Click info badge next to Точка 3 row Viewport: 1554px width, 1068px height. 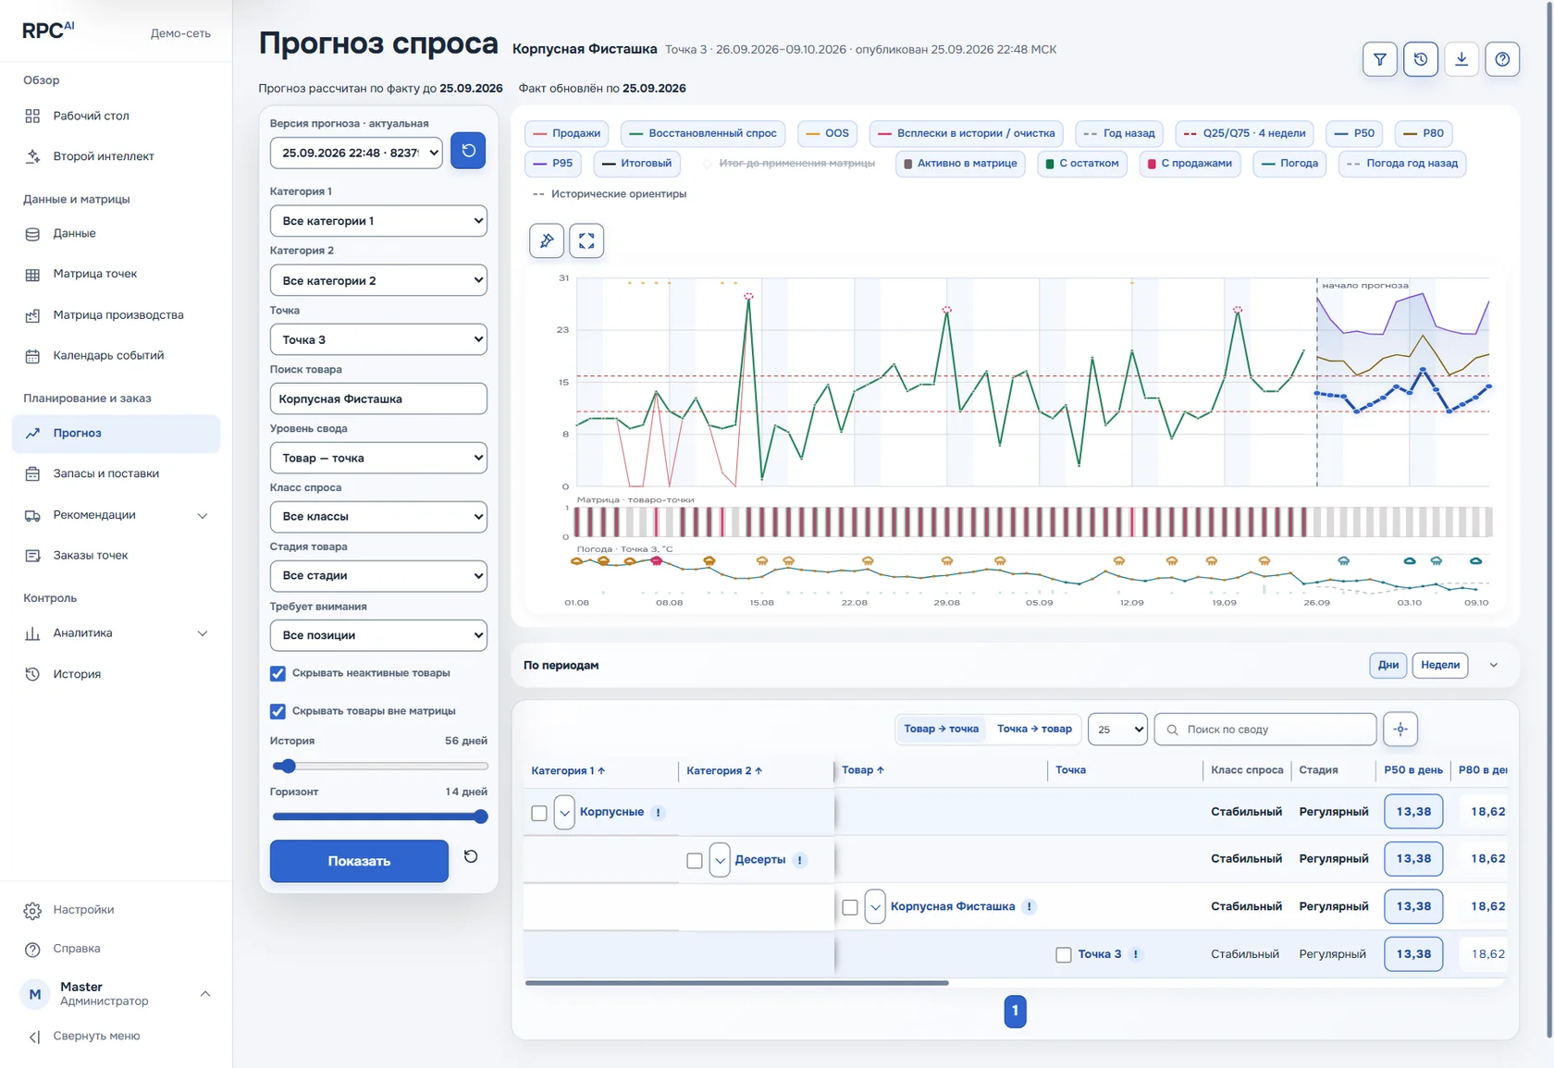[x=1136, y=954]
